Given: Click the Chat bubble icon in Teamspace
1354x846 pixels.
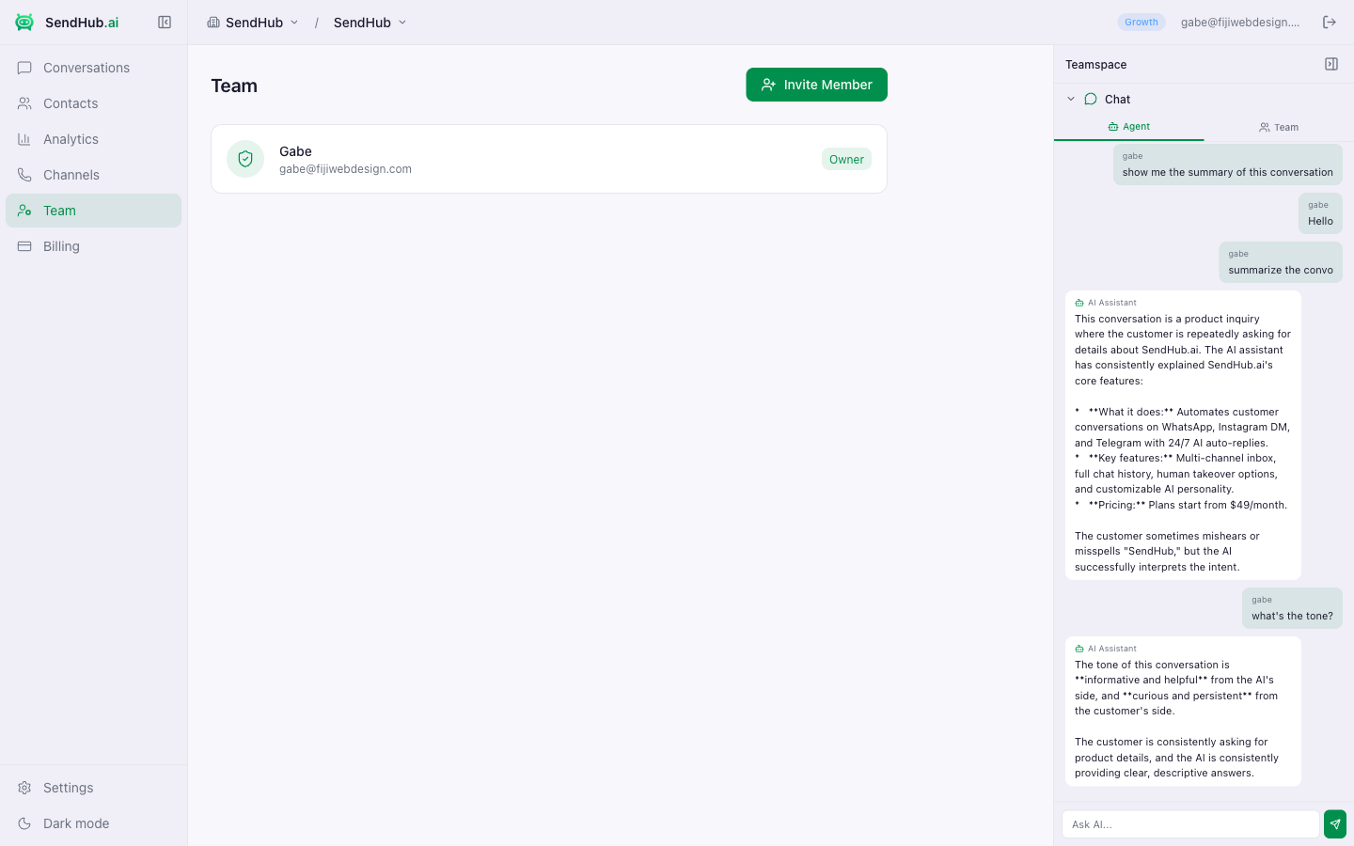Looking at the screenshot, I should pos(1091,99).
